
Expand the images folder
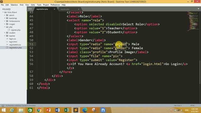[5, 24]
